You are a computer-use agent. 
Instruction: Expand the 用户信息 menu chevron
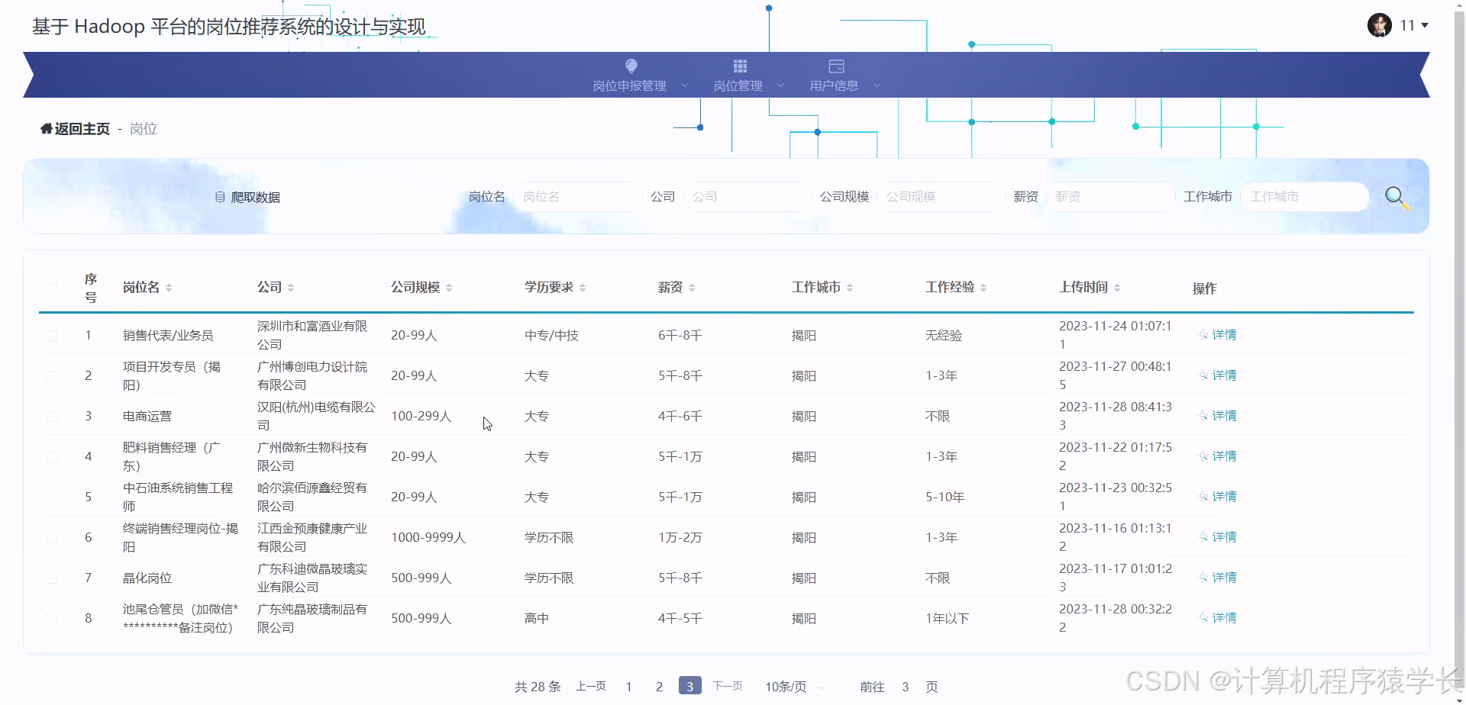877,85
